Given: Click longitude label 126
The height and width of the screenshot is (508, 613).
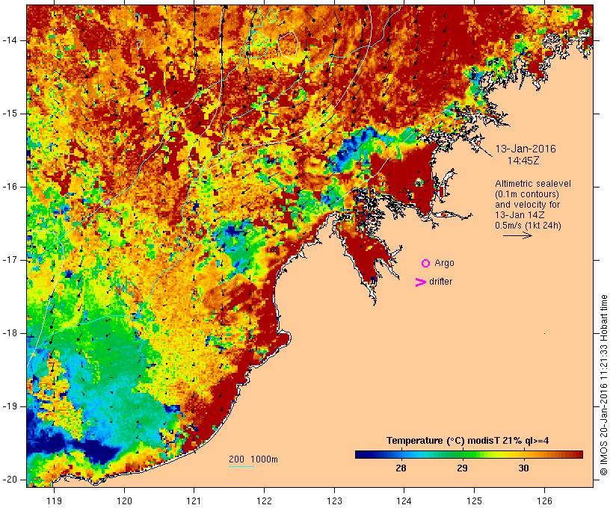Looking at the screenshot, I should pyautogui.click(x=544, y=501).
